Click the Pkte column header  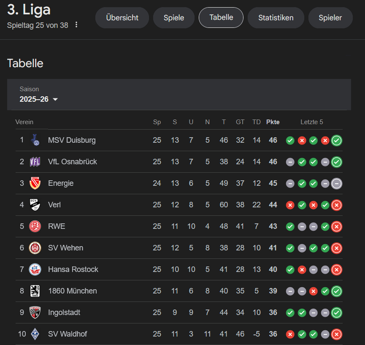click(273, 122)
